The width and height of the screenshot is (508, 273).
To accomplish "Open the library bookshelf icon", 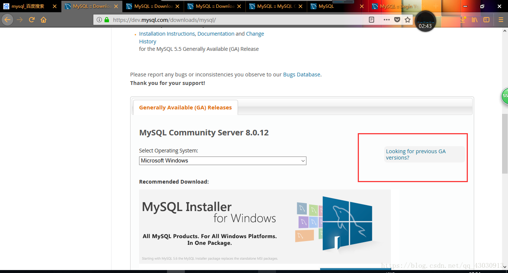I will pyautogui.click(x=475, y=20).
